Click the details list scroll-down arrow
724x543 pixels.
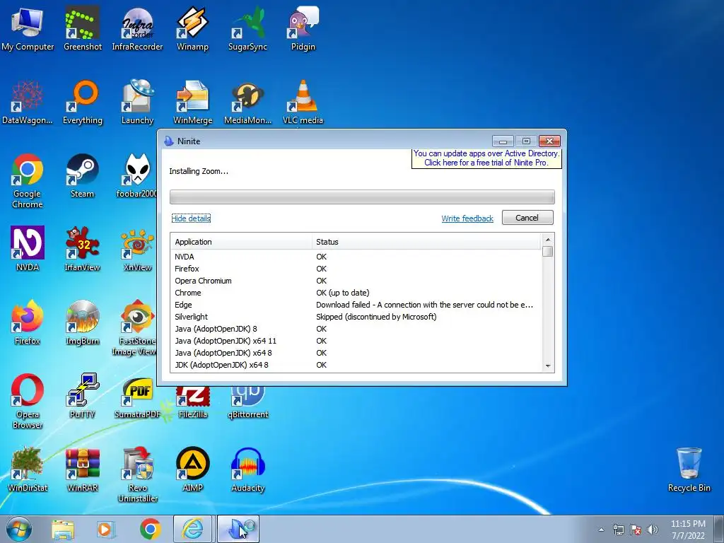[x=548, y=366]
